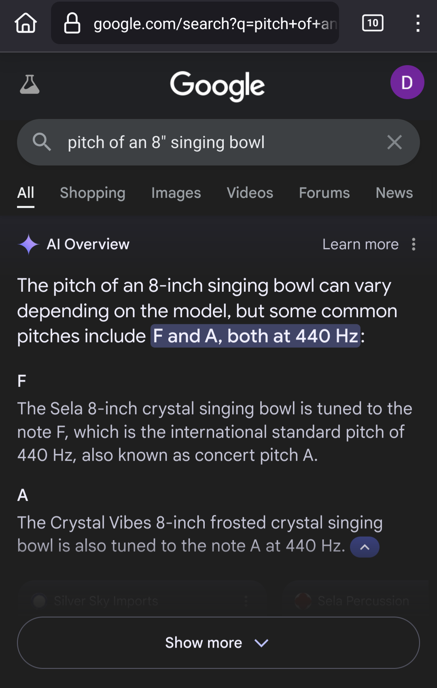Expand results with Show more
Viewport: 437px width, 688px height.
click(x=218, y=642)
